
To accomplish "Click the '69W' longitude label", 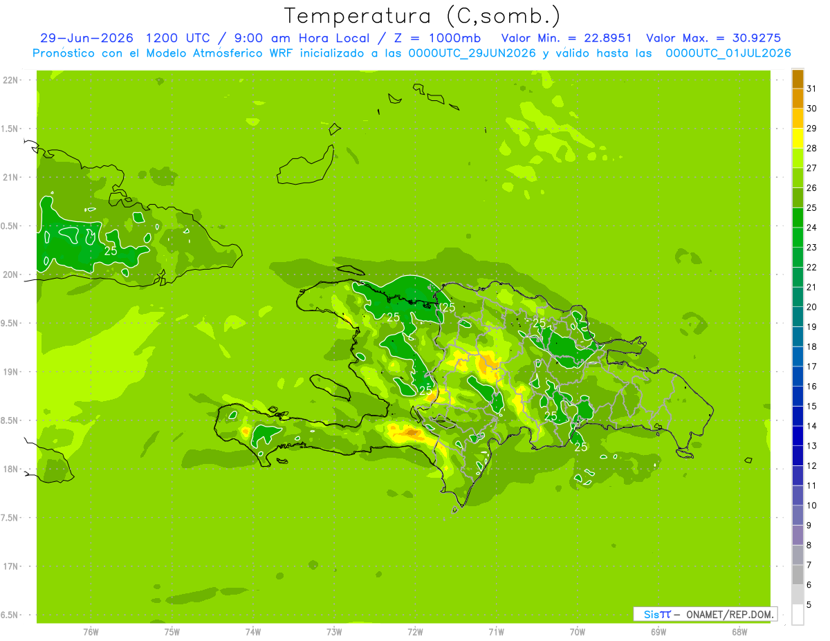I will [x=658, y=632].
